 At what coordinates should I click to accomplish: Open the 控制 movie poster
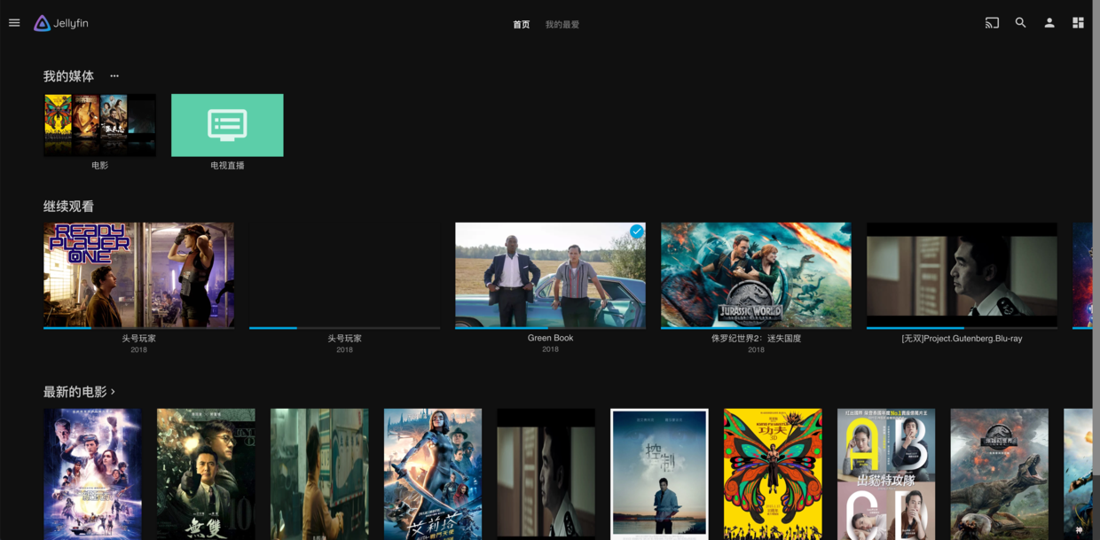(659, 474)
